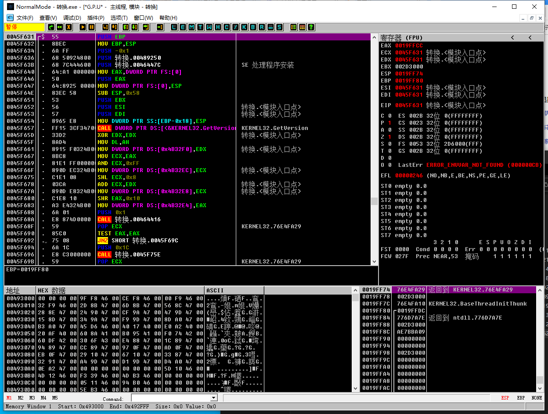
Task: Open the 插件(P) menu
Action: click(x=96, y=18)
